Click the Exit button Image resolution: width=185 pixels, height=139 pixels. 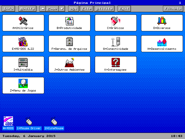[x=124, y=9]
